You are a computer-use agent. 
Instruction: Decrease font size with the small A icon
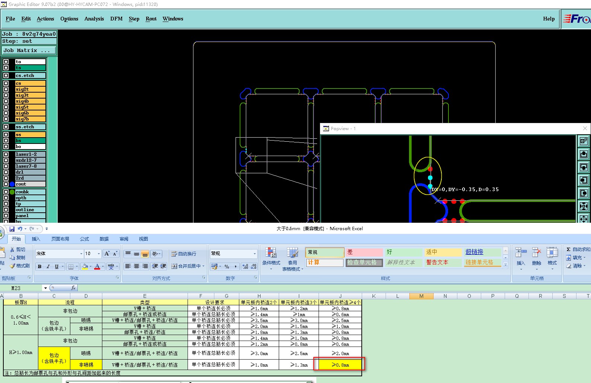pos(115,254)
